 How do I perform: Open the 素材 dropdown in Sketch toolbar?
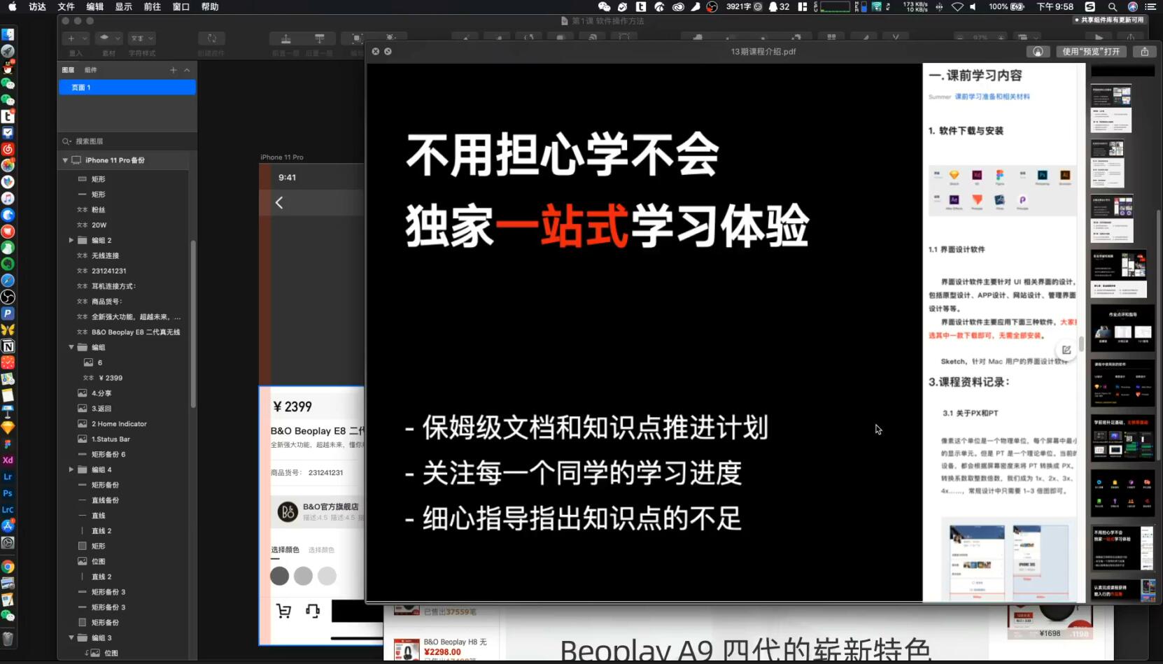coord(108,38)
